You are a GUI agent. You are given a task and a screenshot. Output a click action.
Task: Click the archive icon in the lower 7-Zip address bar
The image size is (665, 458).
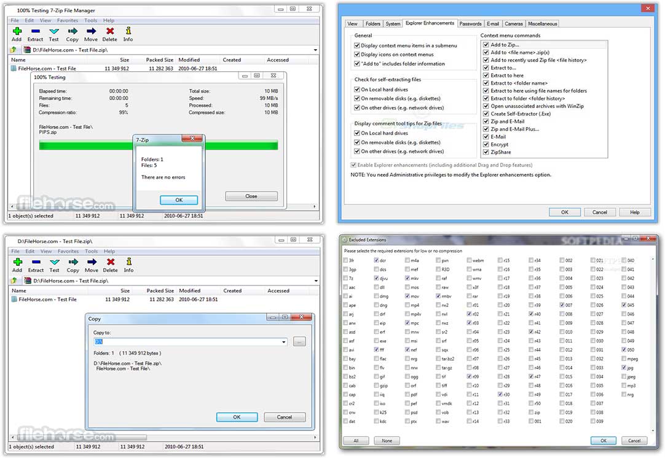(28, 281)
